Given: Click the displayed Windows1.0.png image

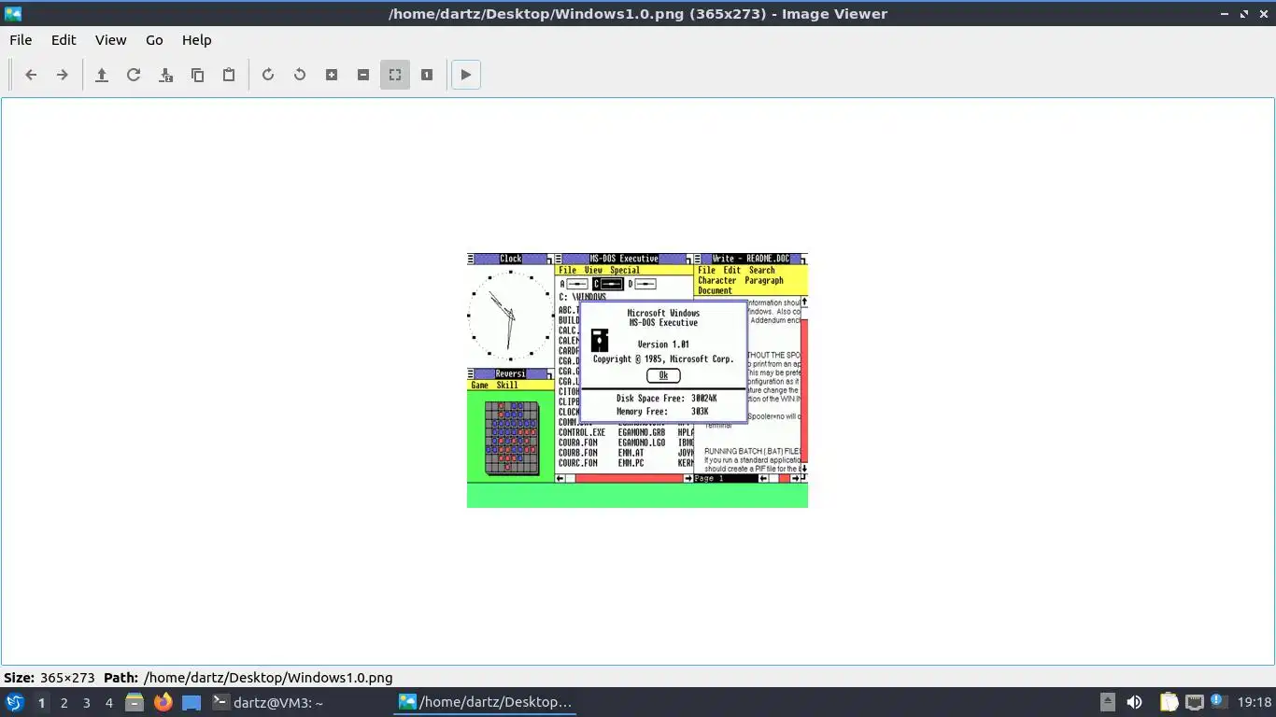Looking at the screenshot, I should coord(637,381).
